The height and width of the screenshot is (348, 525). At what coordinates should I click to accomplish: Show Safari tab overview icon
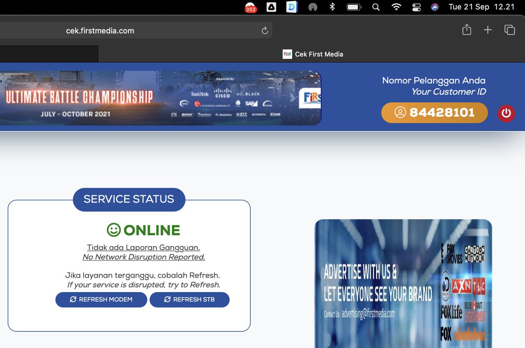(x=509, y=30)
